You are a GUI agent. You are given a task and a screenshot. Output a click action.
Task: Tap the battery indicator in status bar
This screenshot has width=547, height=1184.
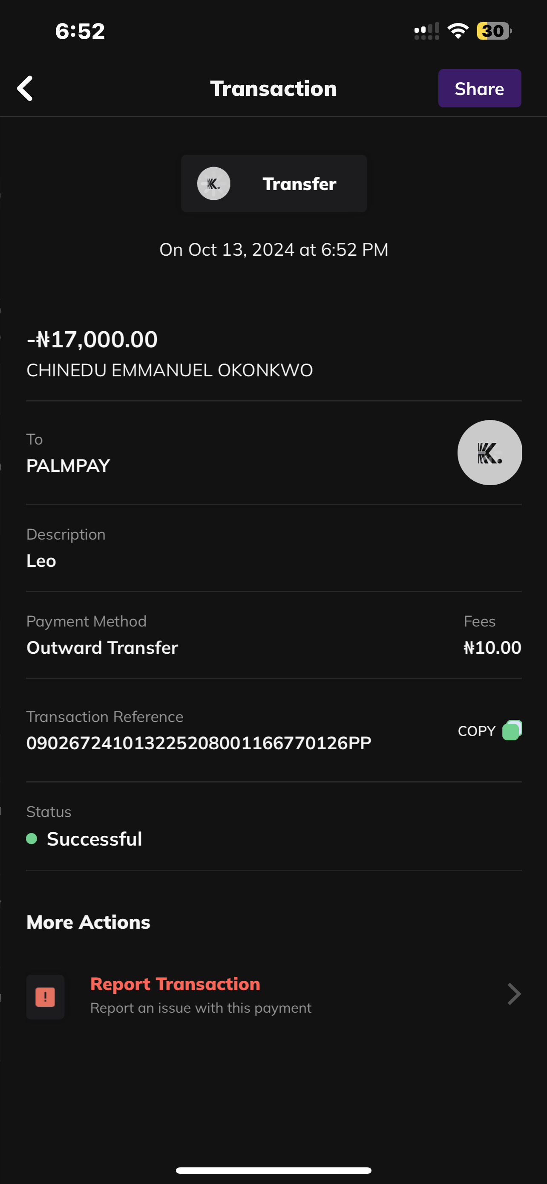click(494, 31)
